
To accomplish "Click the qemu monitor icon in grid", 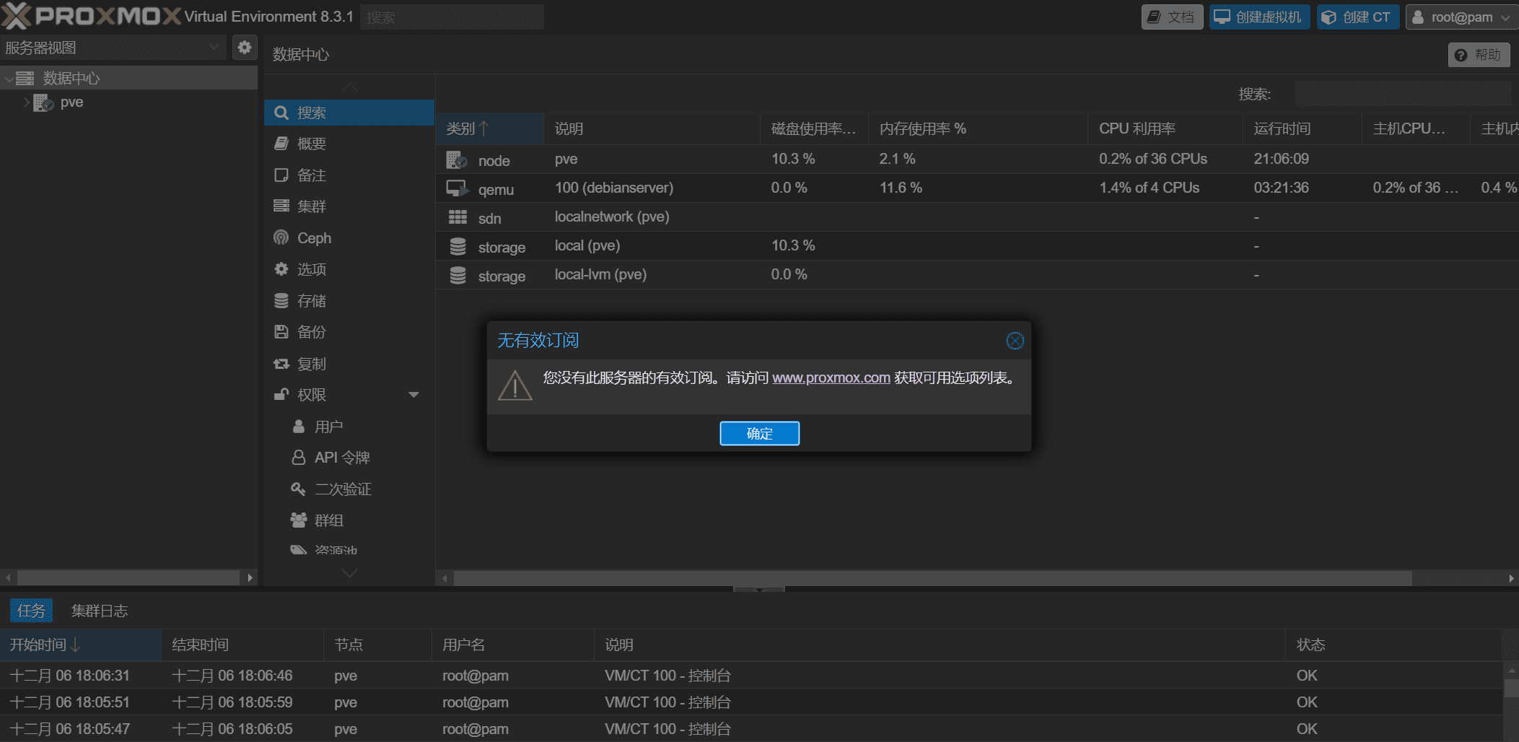I will (x=458, y=188).
